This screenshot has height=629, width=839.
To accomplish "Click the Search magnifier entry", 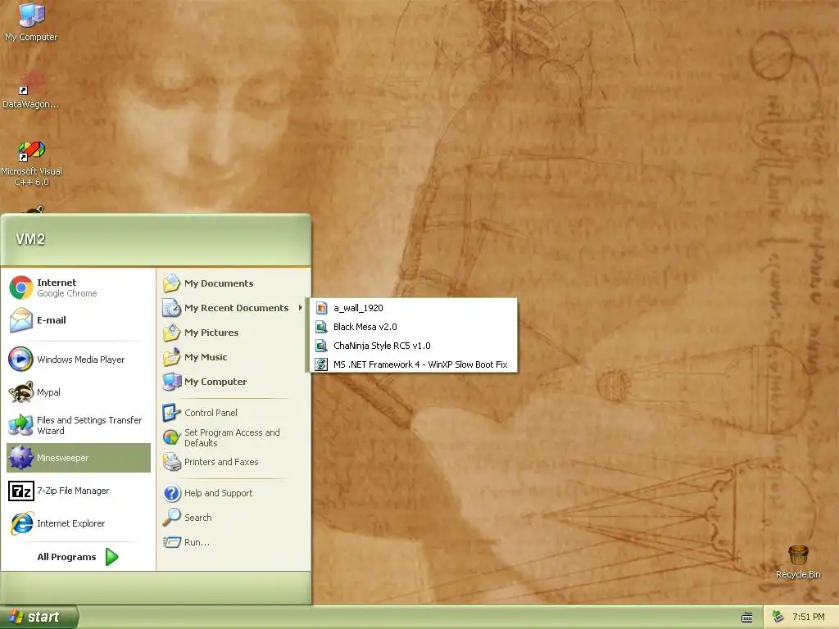I will click(x=234, y=518).
